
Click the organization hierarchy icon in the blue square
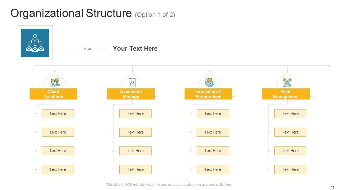click(35, 43)
